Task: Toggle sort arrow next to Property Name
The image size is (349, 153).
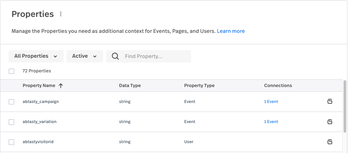Action: (x=61, y=86)
